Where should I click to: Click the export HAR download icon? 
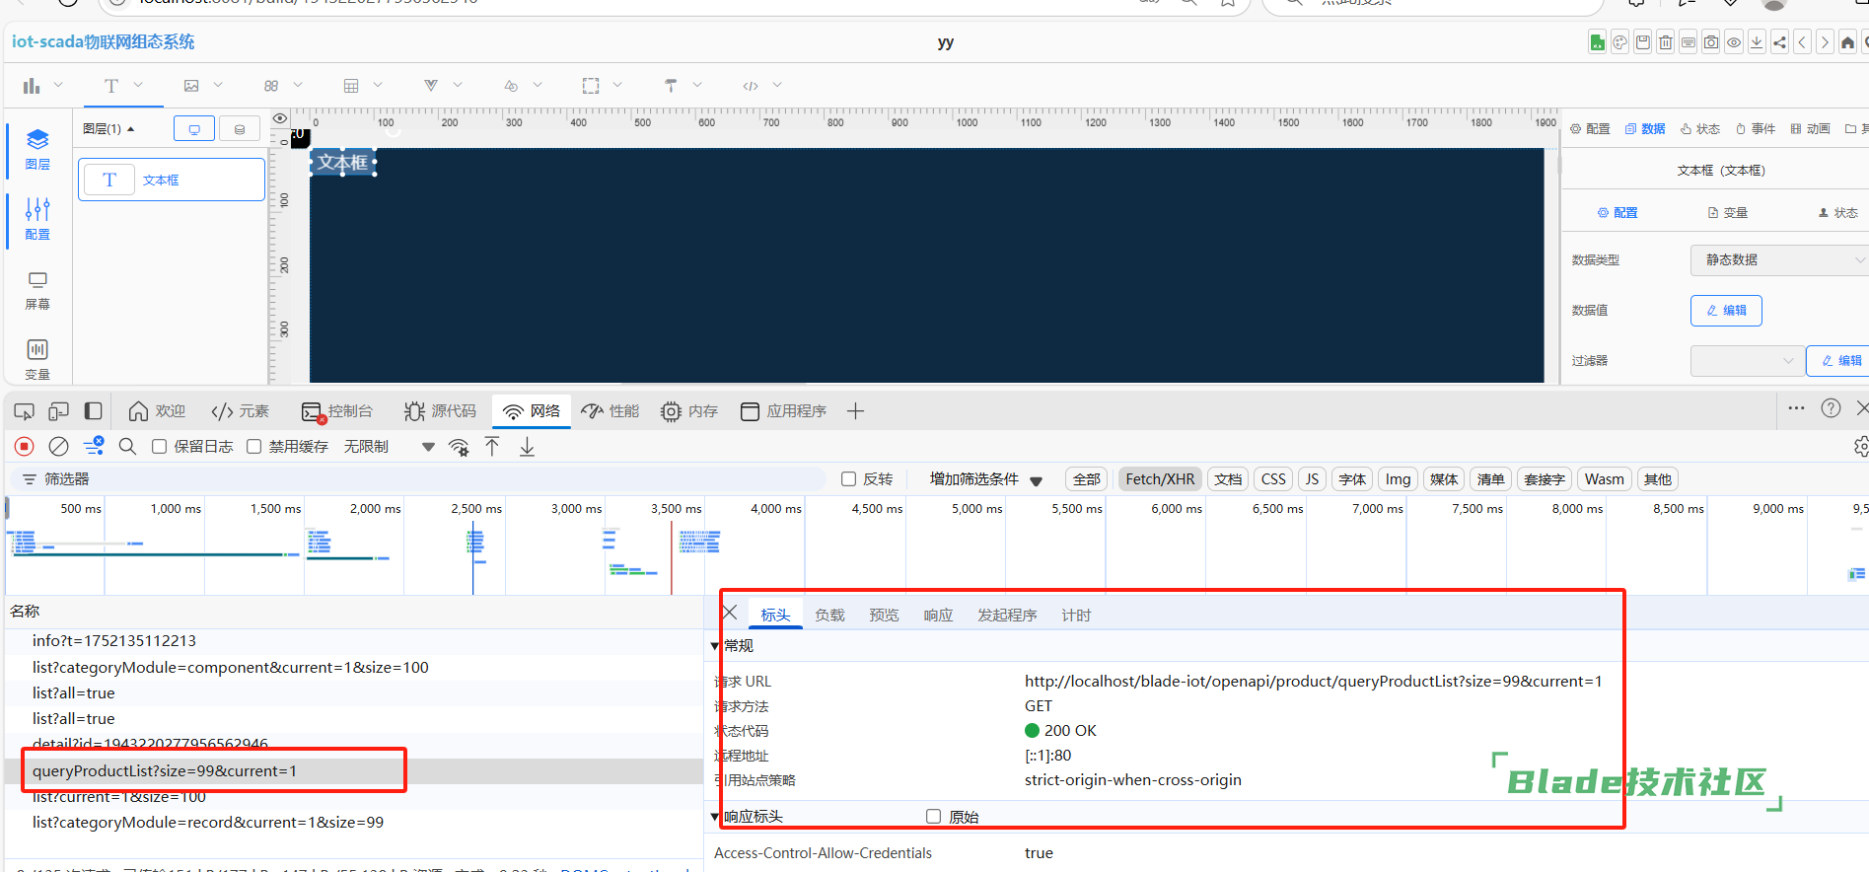527,447
